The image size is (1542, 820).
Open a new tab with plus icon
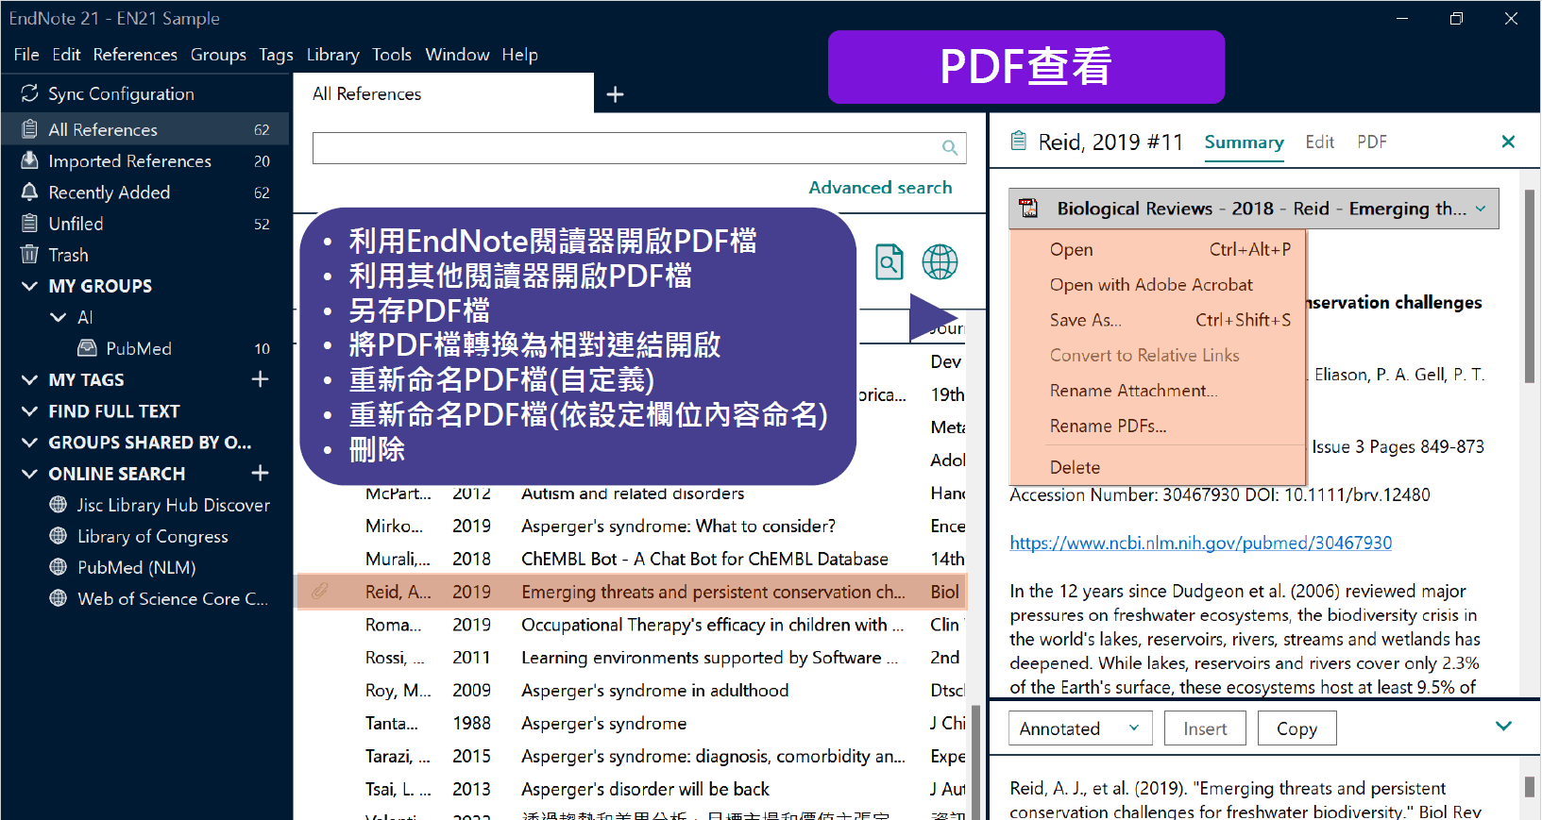point(615,94)
